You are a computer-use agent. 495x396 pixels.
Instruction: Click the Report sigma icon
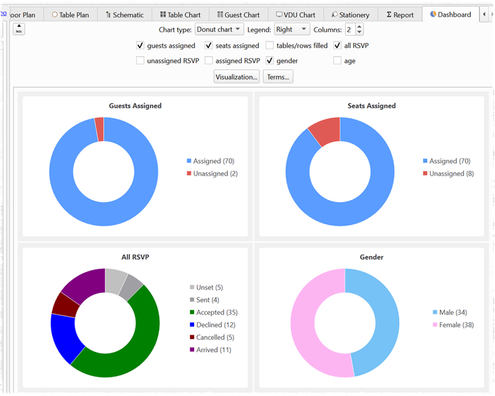(389, 15)
